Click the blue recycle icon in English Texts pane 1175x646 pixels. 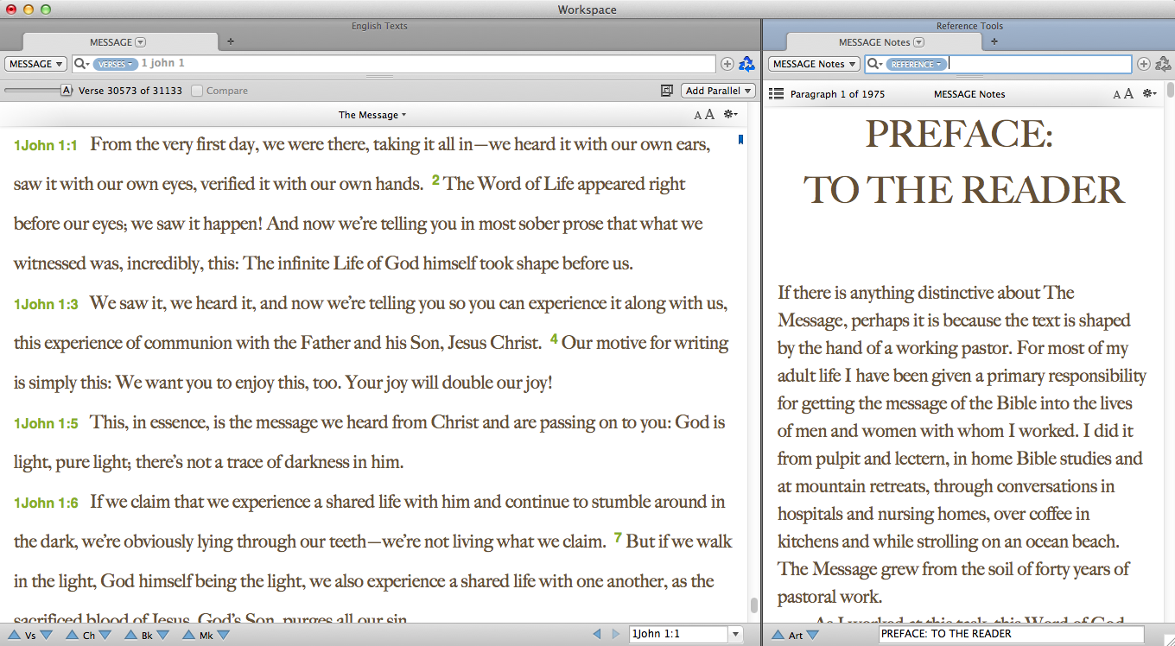pyautogui.click(x=746, y=64)
